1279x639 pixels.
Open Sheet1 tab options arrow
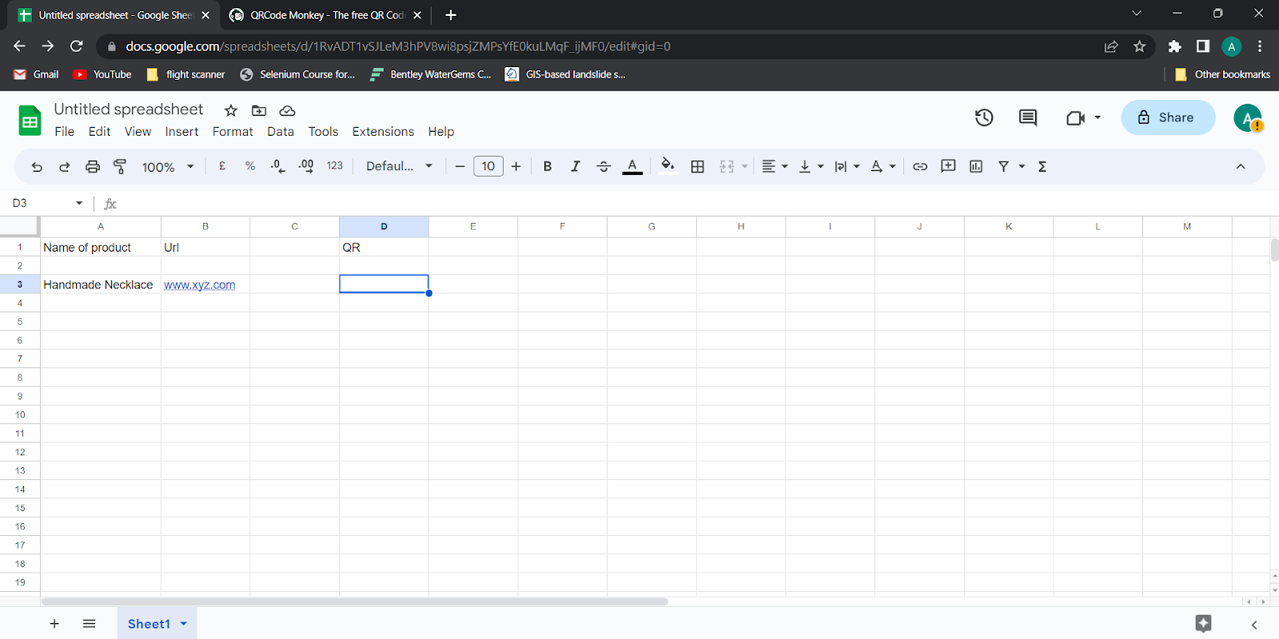click(x=184, y=624)
